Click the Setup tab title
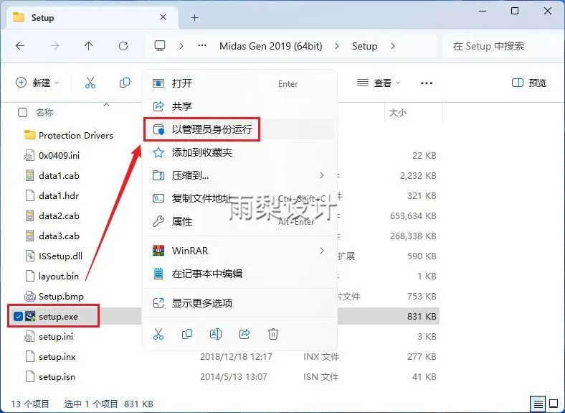565x413 pixels. pos(42,18)
